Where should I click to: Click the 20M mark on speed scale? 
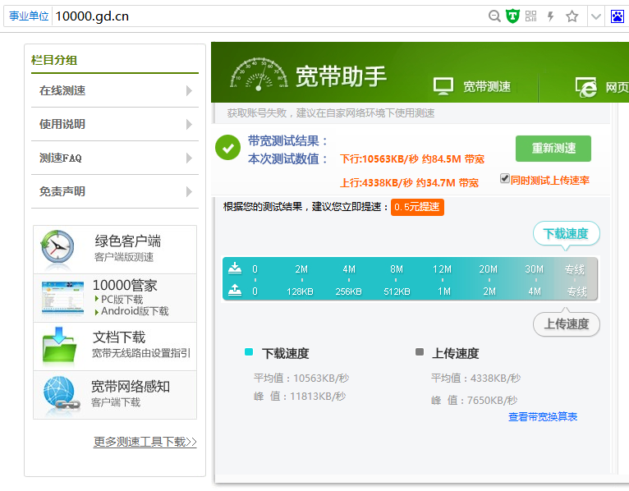coord(489,268)
